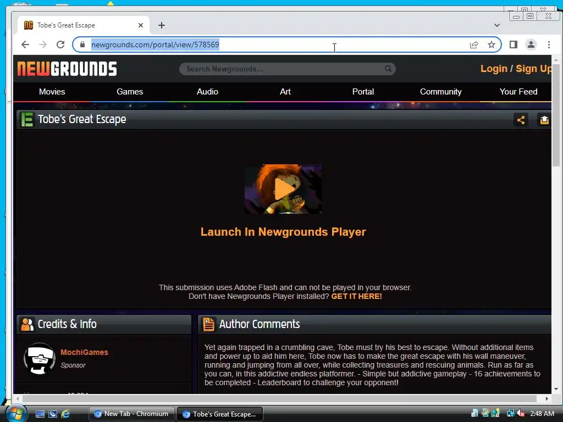Screen dimensions: 563x422
Task: Click the Sign Up link
Action: point(533,69)
